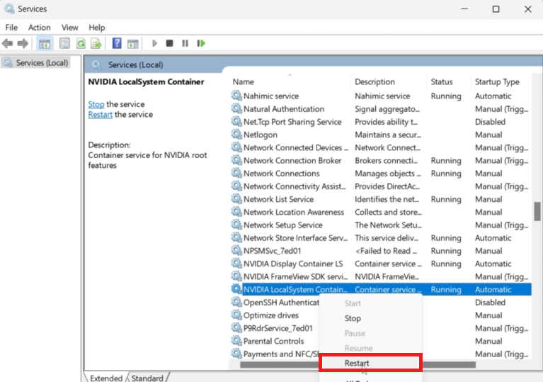Choose Restart from the context menu
Screen dimensions: 543x382
[x=357, y=363]
